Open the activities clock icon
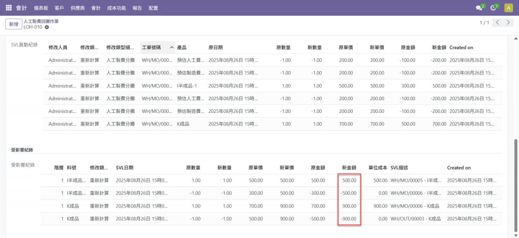Viewport: 519px width, 238px height. pos(494,8)
